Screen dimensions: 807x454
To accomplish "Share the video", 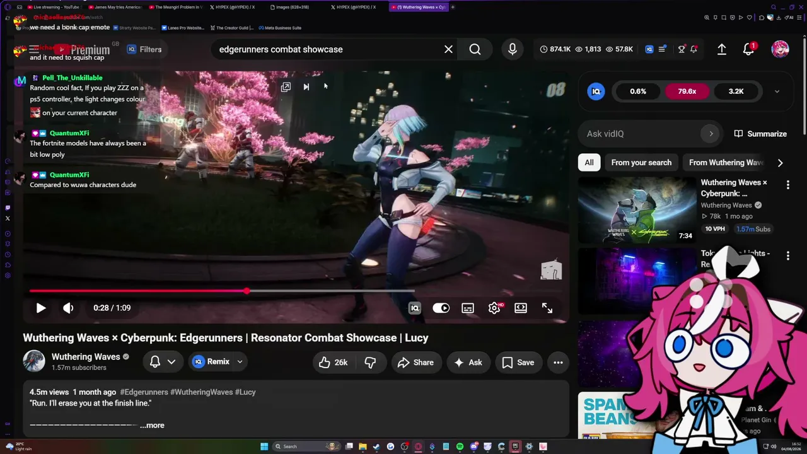I will click(415, 362).
